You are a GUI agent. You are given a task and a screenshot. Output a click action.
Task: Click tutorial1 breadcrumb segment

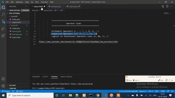pos(35,10)
